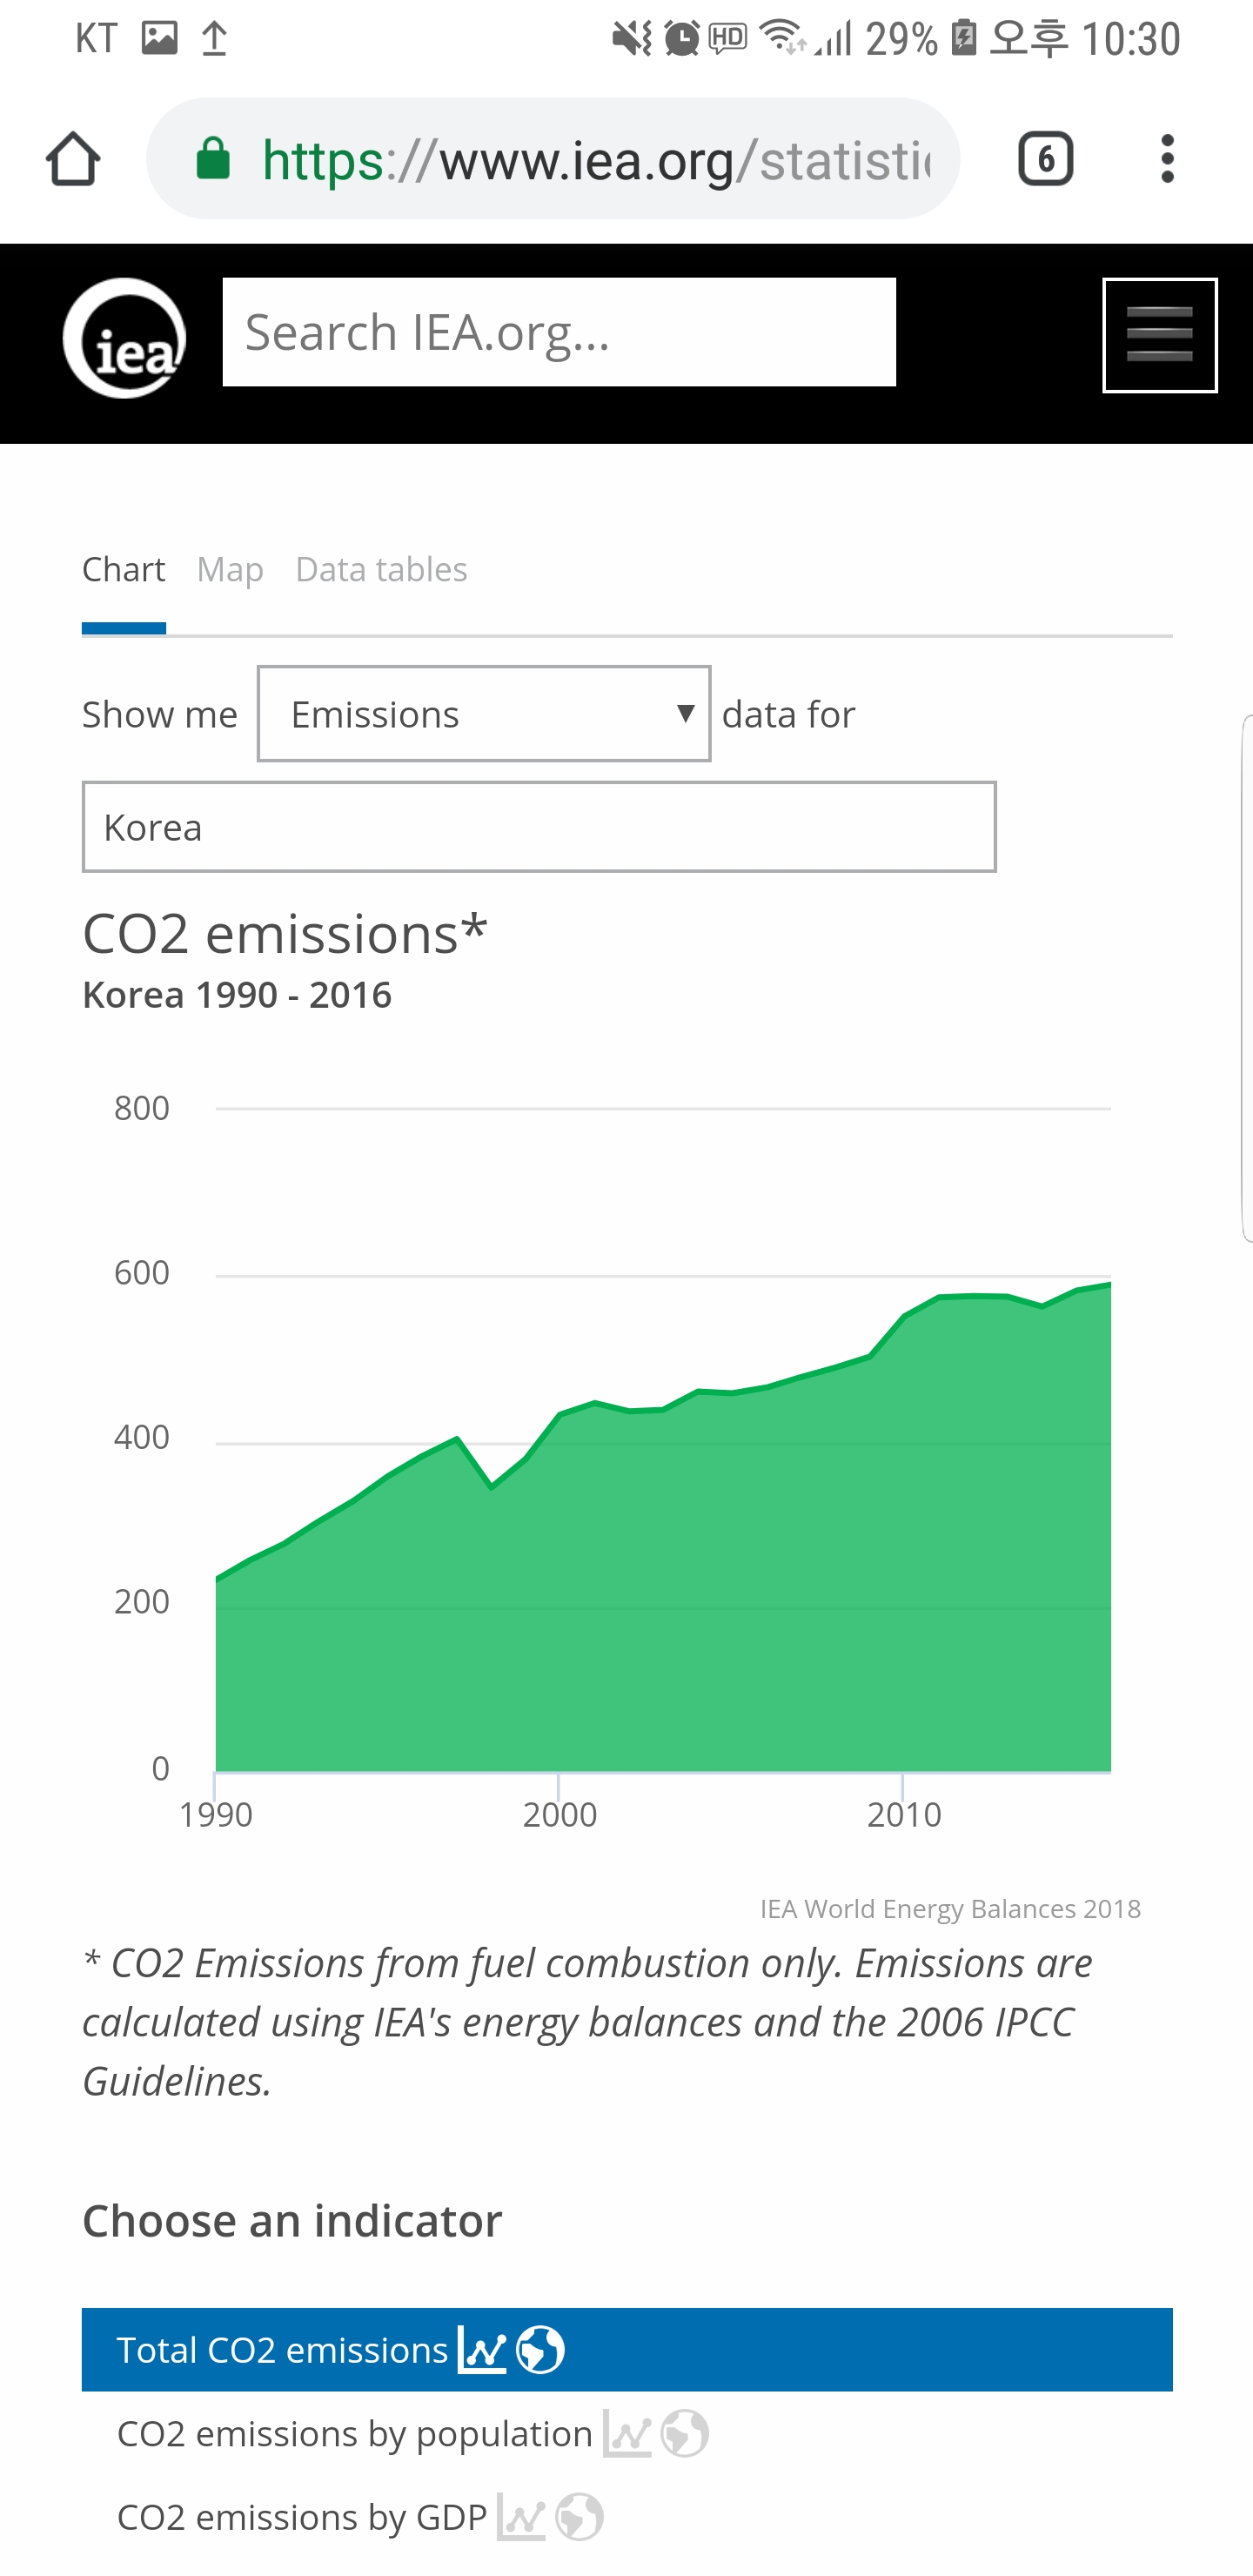This screenshot has height=2576, width=1253.
Task: Switch to the Data tables tab
Action: pyautogui.click(x=381, y=570)
